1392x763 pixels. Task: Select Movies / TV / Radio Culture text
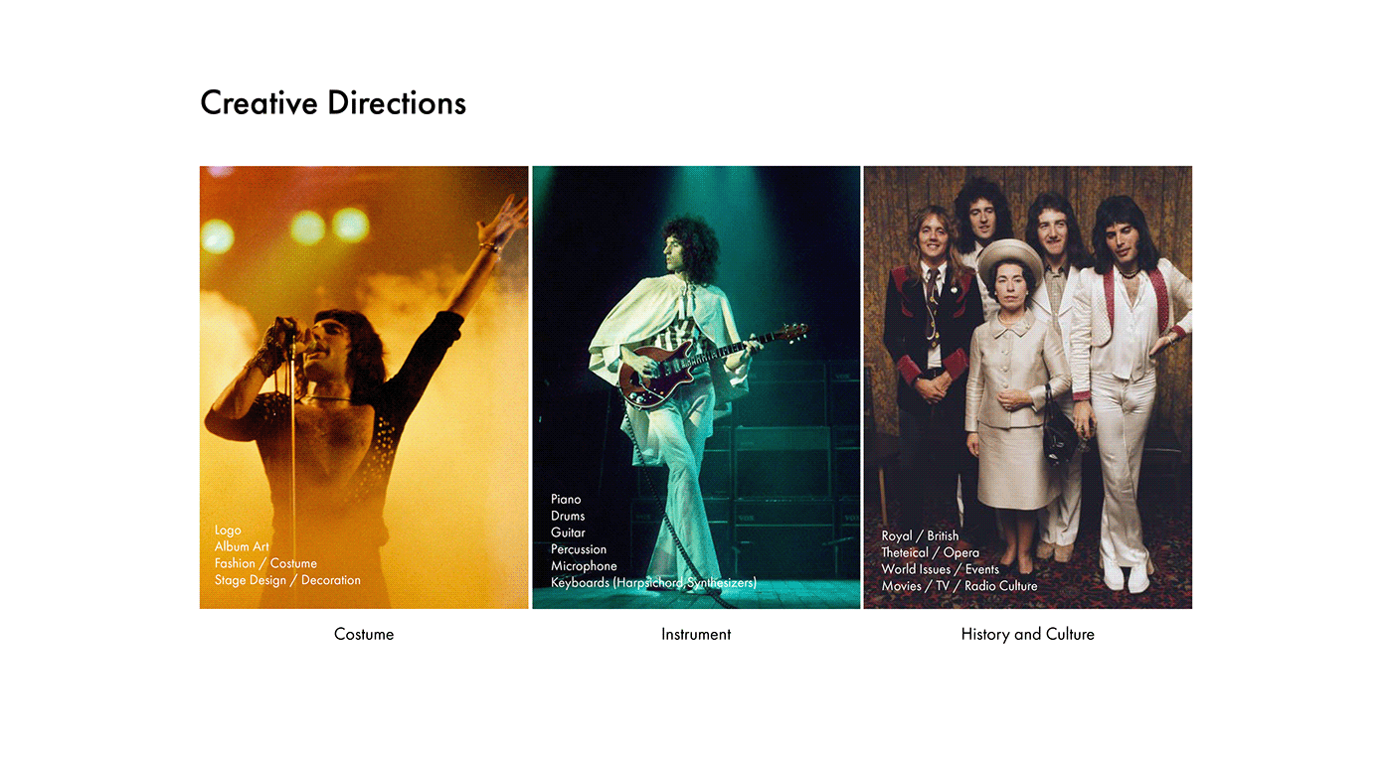click(x=959, y=586)
